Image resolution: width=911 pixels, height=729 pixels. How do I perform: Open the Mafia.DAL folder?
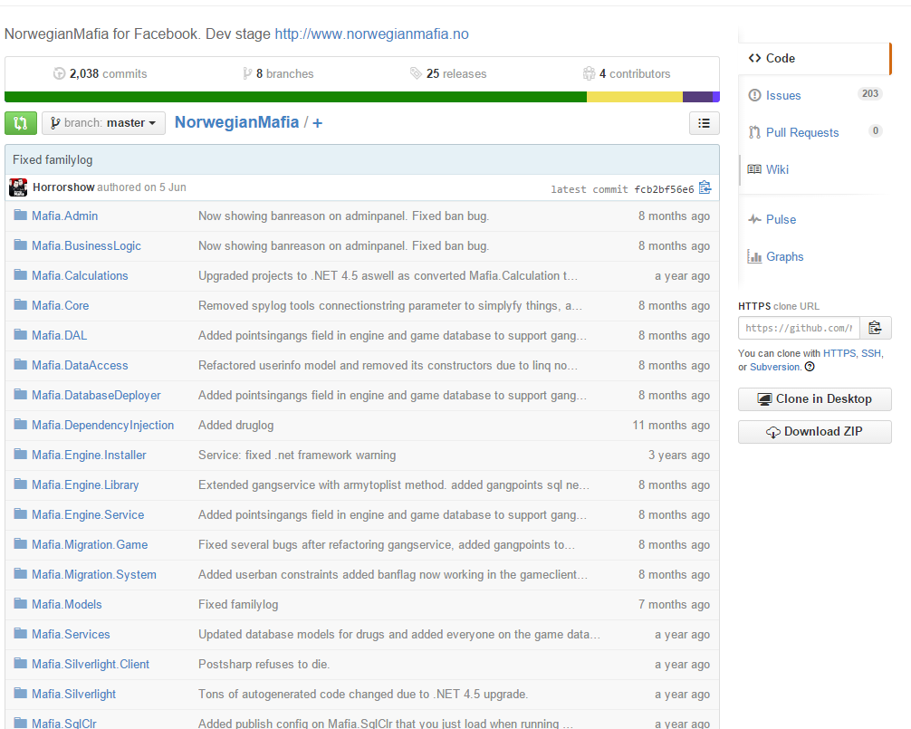(59, 336)
